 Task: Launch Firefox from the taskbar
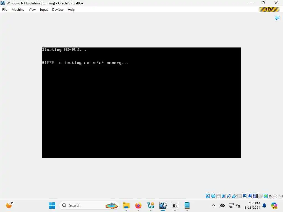(138, 205)
